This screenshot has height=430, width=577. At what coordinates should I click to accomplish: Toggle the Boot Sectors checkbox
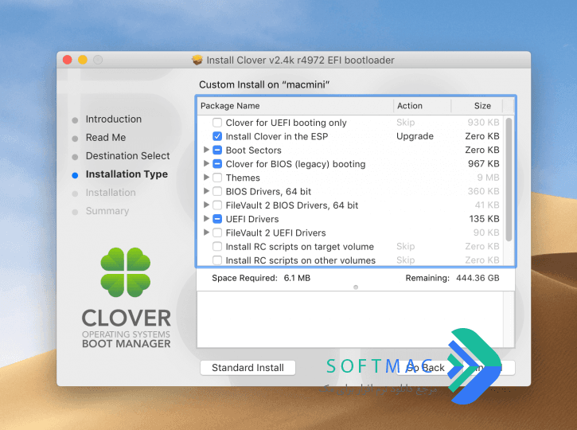coord(217,150)
